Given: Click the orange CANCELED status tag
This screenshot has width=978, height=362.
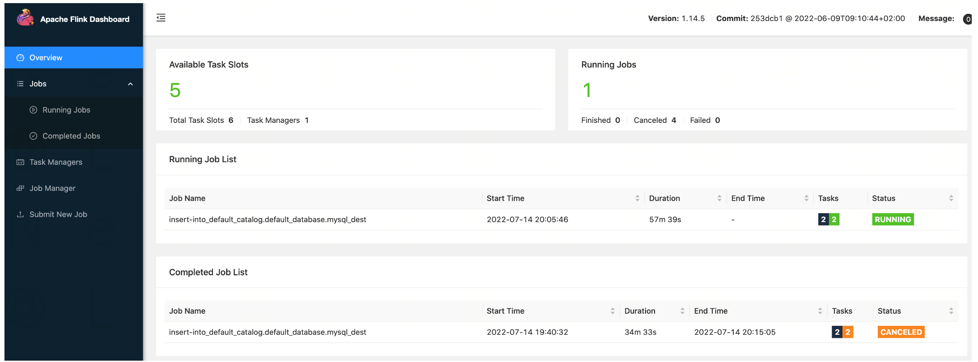Looking at the screenshot, I should pos(901,332).
